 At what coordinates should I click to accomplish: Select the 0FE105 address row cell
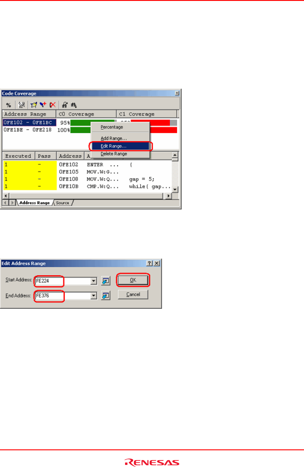tap(68, 172)
